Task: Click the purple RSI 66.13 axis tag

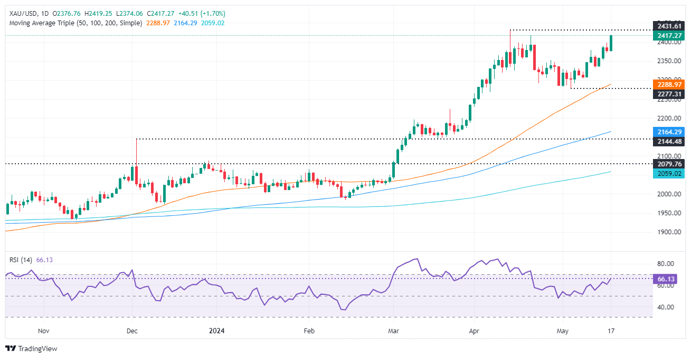Action: point(669,279)
